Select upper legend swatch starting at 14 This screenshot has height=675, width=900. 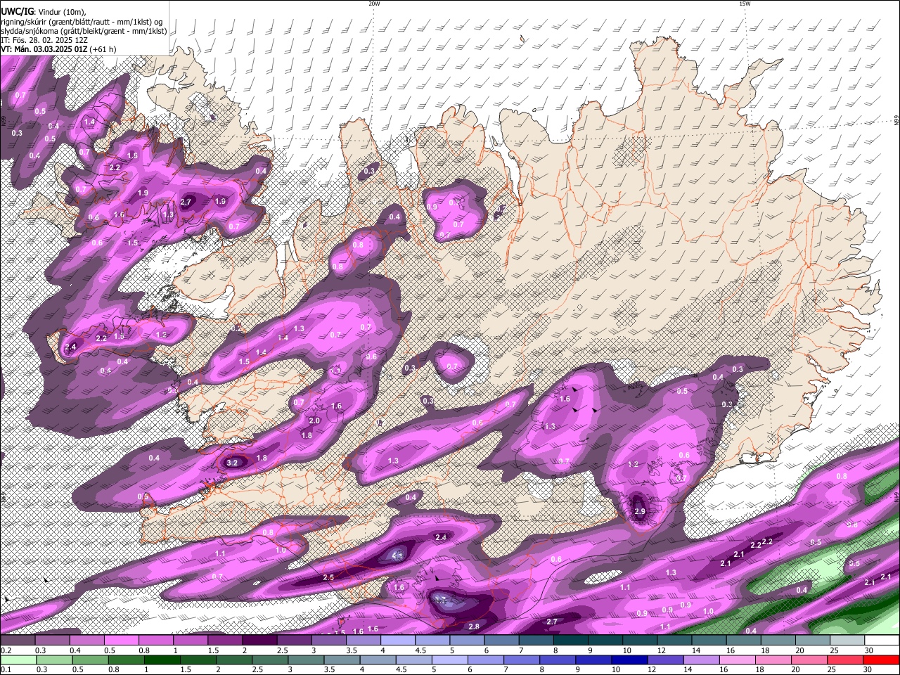tap(709, 641)
